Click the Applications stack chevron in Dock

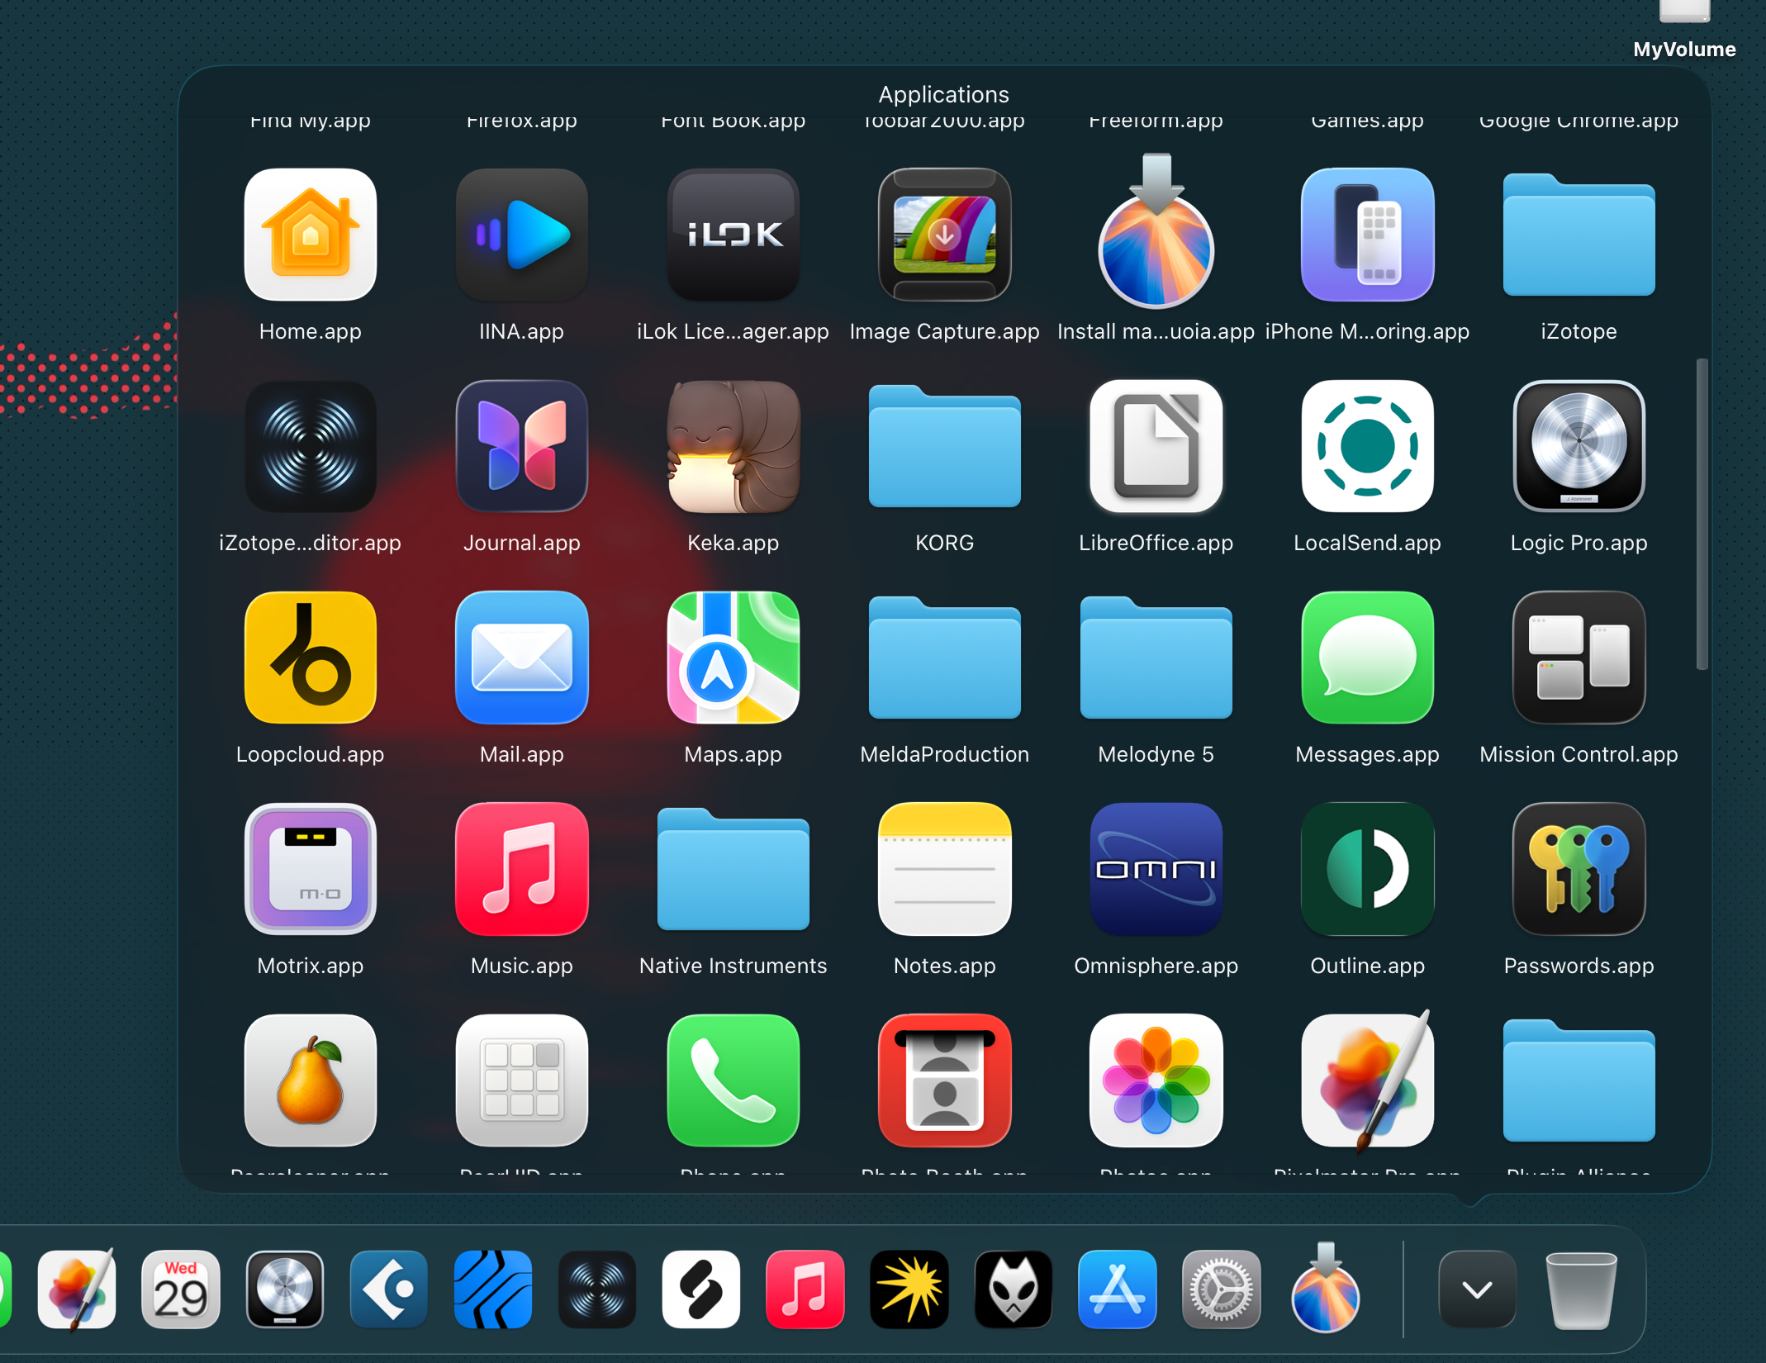(x=1477, y=1289)
